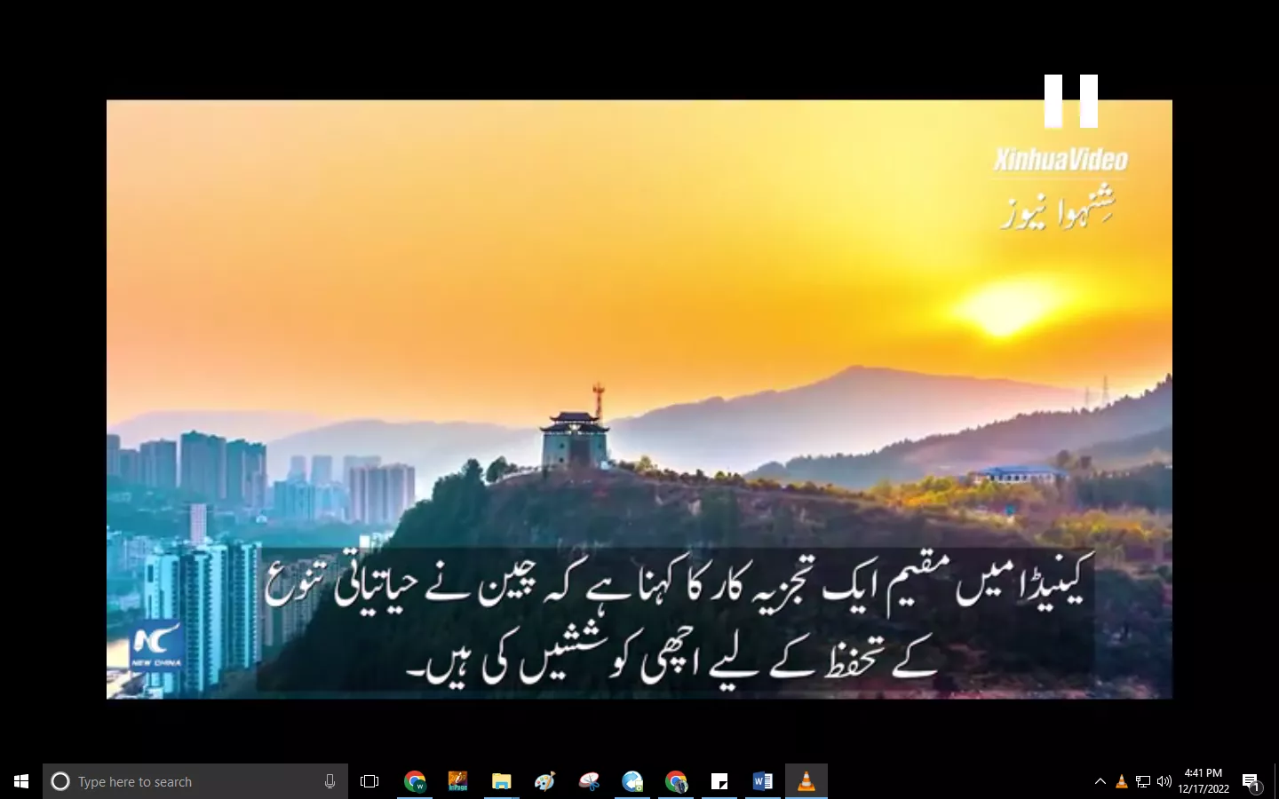Click the VLC media player taskbar button

[806, 781]
